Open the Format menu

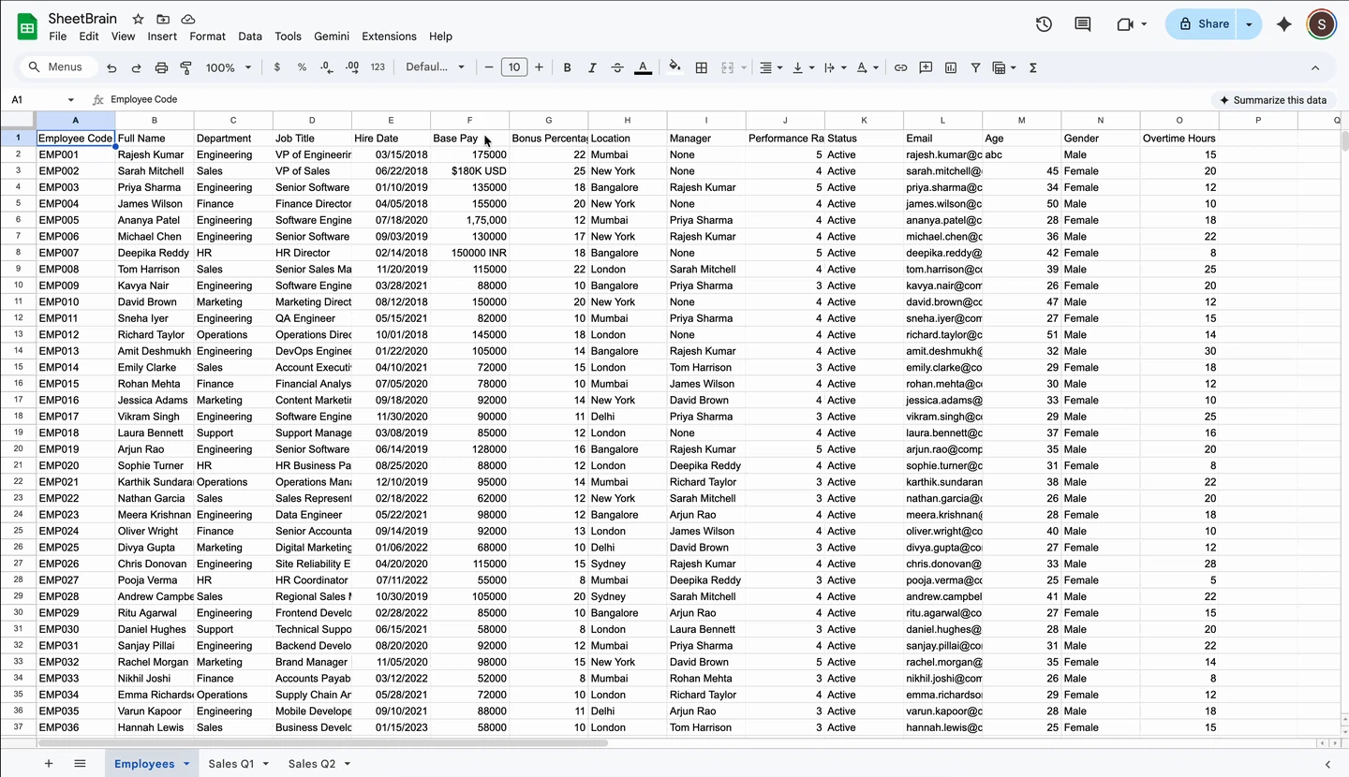click(x=207, y=37)
